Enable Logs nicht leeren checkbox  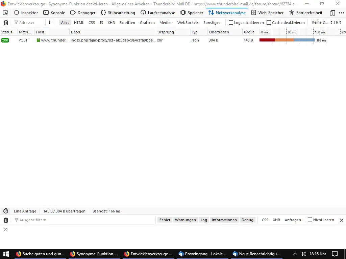click(x=231, y=23)
